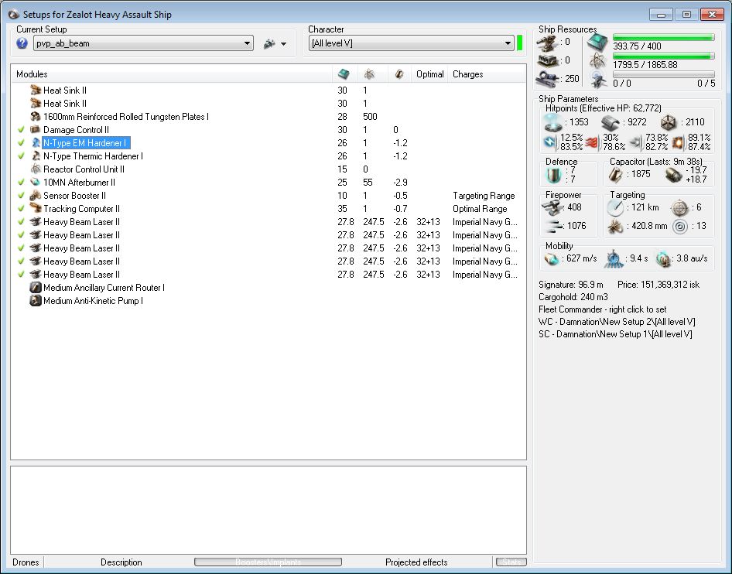
Task: Click the max velocity icon showing 627 m/s
Action: coord(552,258)
